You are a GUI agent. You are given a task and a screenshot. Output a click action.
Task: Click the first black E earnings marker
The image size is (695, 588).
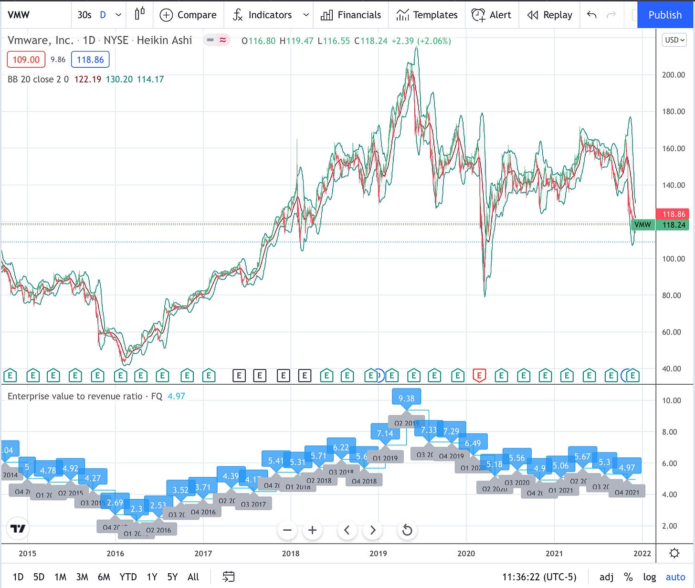(x=239, y=376)
